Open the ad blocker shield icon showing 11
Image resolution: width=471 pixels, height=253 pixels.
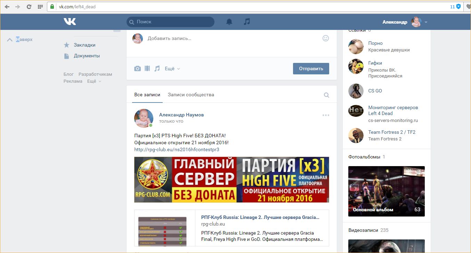click(458, 7)
